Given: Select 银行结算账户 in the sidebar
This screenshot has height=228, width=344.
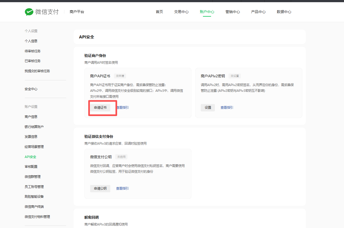Looking at the screenshot, I should pyautogui.click(x=34, y=127).
